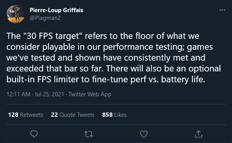232x143 pixels.
Task: See who gave the 858 Likes
Action: pyautogui.click(x=114, y=115)
